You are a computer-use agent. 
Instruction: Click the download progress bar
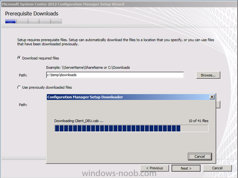[x=131, y=128]
